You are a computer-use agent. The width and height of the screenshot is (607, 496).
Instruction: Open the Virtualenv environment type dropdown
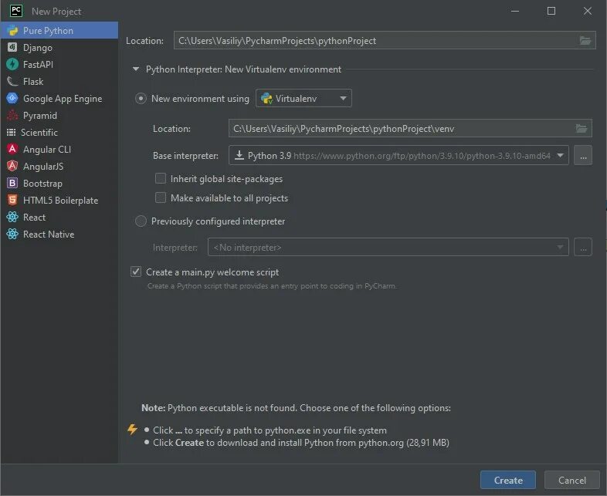pyautogui.click(x=303, y=98)
